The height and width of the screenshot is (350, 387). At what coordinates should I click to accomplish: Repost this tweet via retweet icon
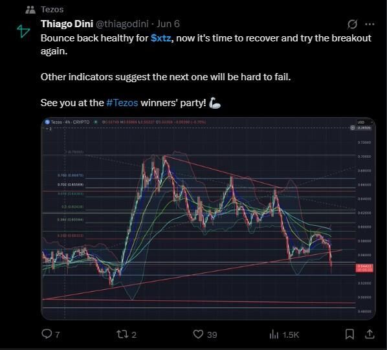point(122,334)
